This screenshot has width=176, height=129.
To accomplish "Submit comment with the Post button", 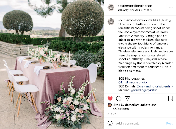I will point(169,124).
